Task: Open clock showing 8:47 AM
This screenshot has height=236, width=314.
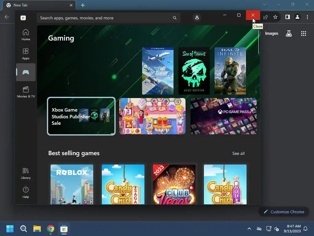Action: point(292,229)
